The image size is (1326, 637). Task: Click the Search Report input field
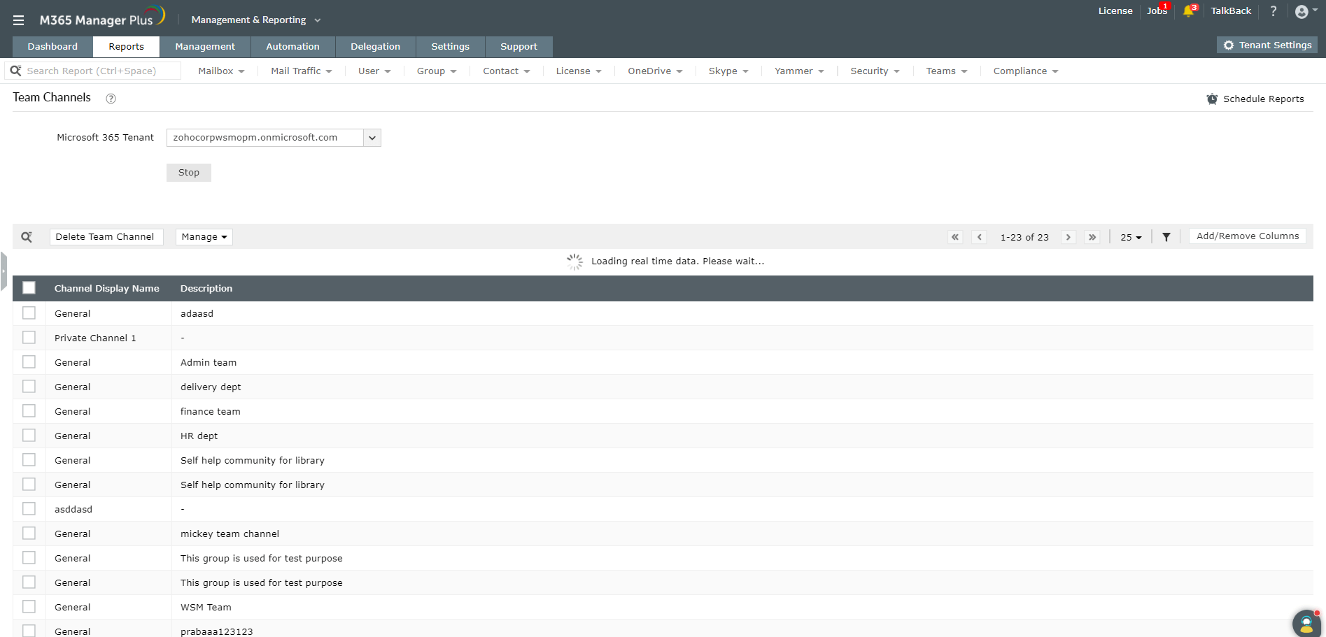tap(93, 71)
